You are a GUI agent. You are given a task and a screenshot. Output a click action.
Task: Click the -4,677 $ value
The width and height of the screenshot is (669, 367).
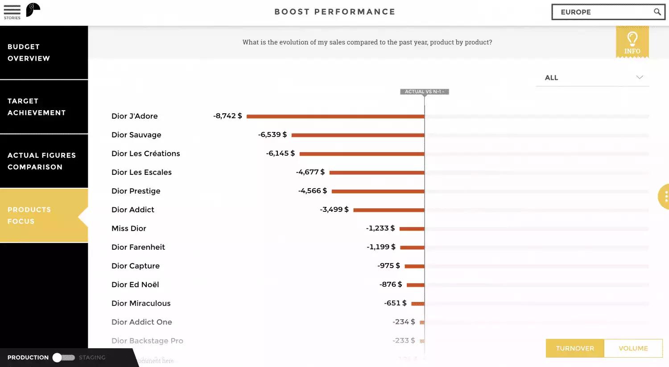tap(310, 172)
